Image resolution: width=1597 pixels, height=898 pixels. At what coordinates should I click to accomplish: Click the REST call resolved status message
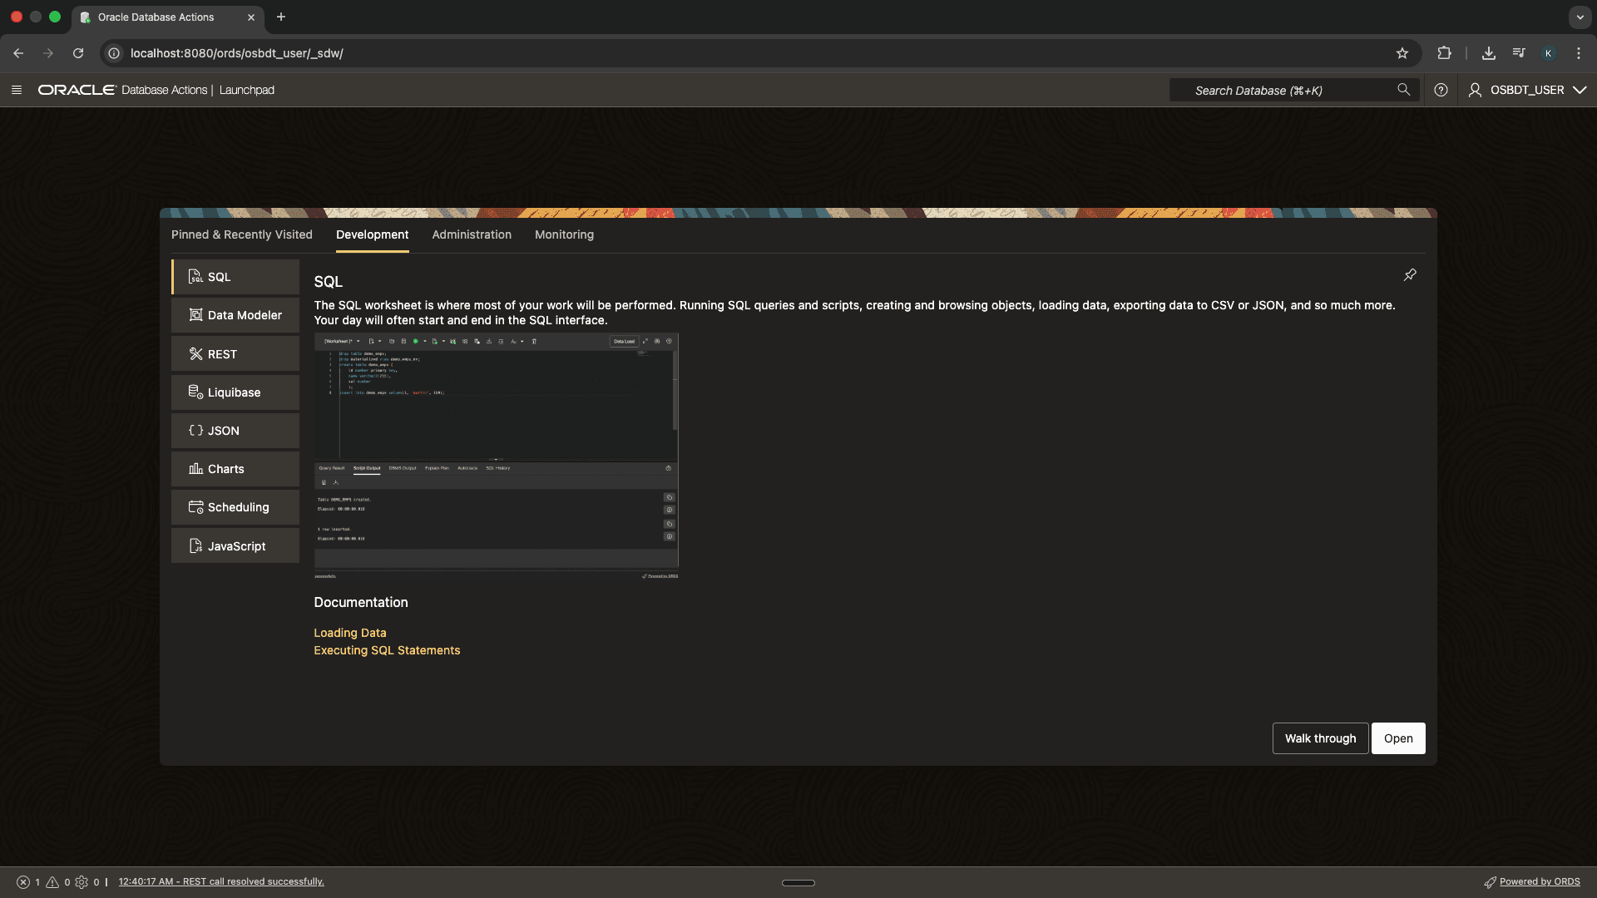(x=221, y=882)
